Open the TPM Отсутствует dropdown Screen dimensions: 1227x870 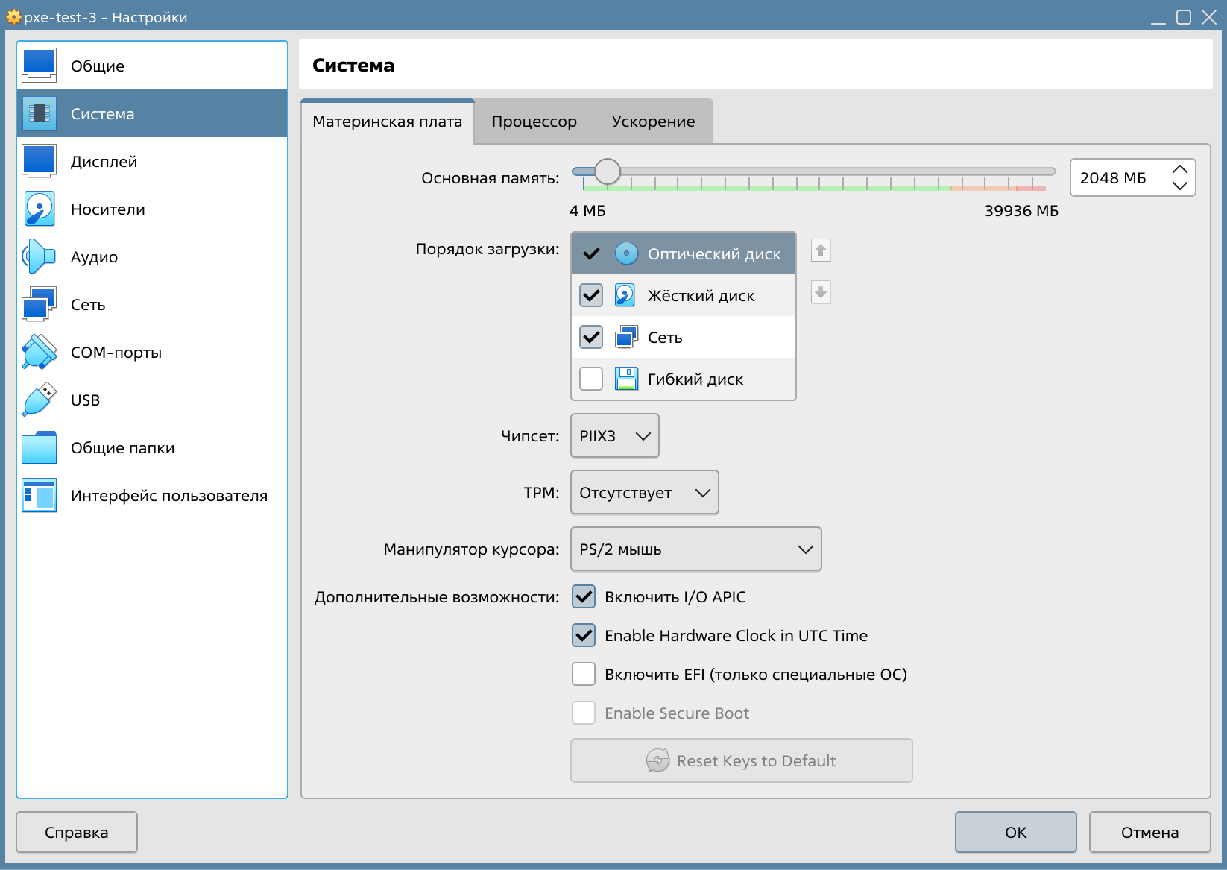click(x=644, y=492)
